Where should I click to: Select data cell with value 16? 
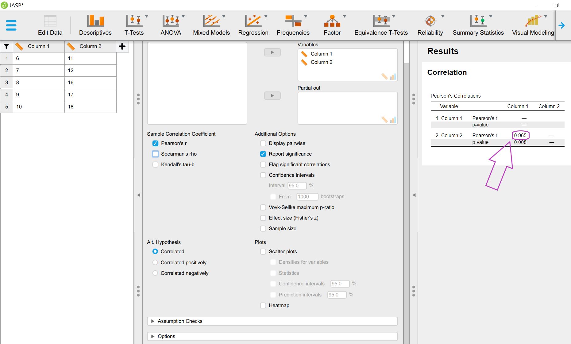(x=91, y=83)
